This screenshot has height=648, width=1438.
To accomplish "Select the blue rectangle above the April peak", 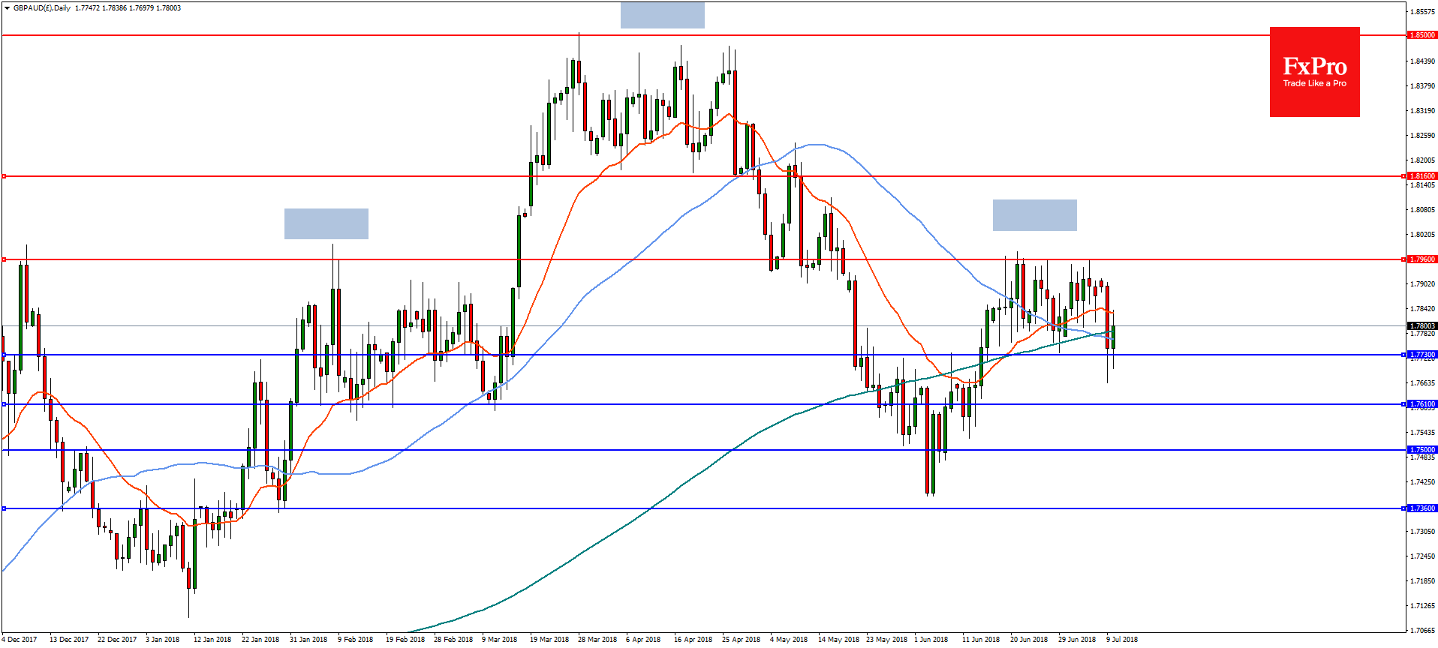I will 662,15.
